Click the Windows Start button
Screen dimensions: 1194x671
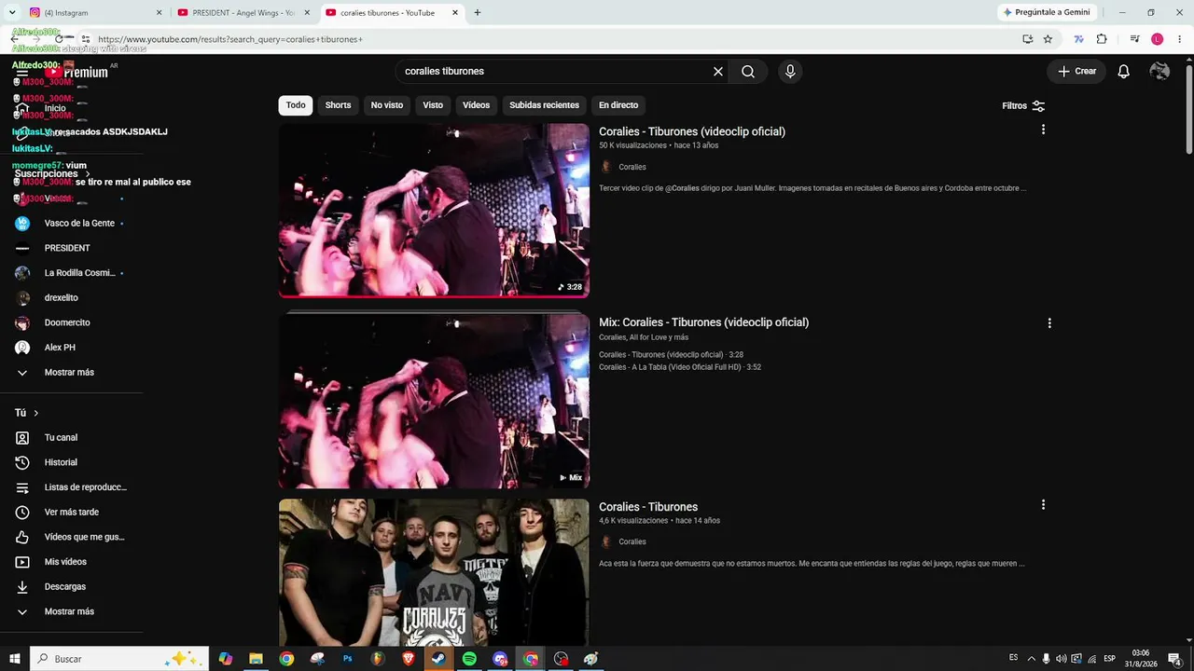click(15, 659)
